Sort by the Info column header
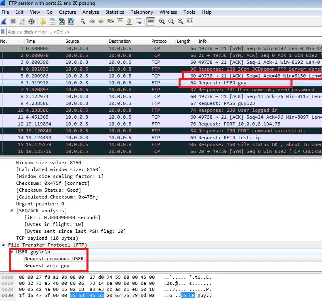Viewport: 322px width, 301px height. point(259,41)
